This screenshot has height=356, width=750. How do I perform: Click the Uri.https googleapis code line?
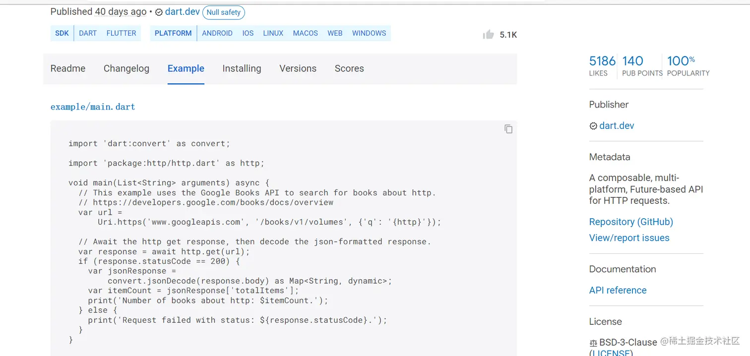(x=269, y=222)
